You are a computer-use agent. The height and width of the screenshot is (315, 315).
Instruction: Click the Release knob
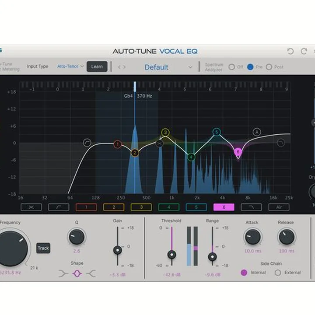287,237
